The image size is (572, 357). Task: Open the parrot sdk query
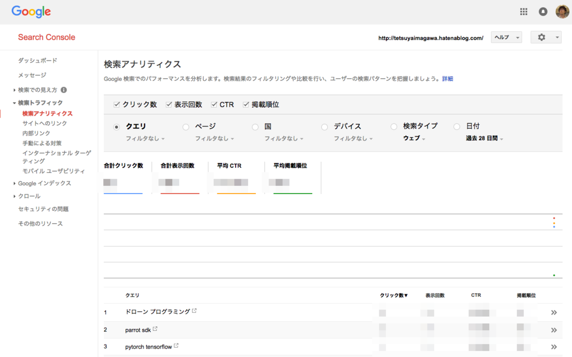[138, 330]
